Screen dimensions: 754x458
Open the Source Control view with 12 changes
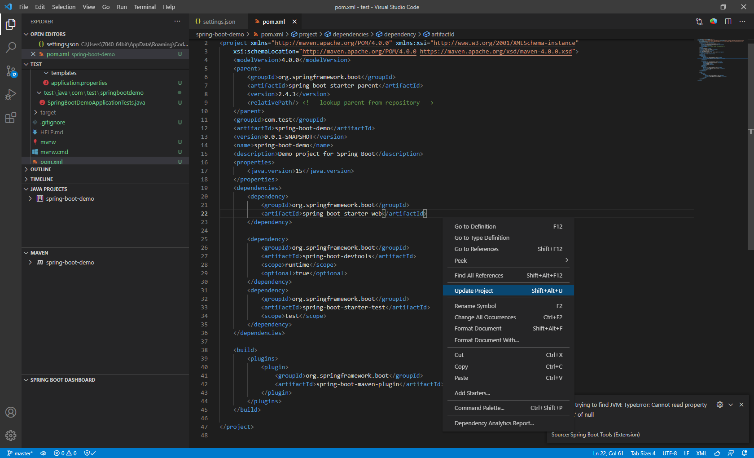tap(11, 71)
